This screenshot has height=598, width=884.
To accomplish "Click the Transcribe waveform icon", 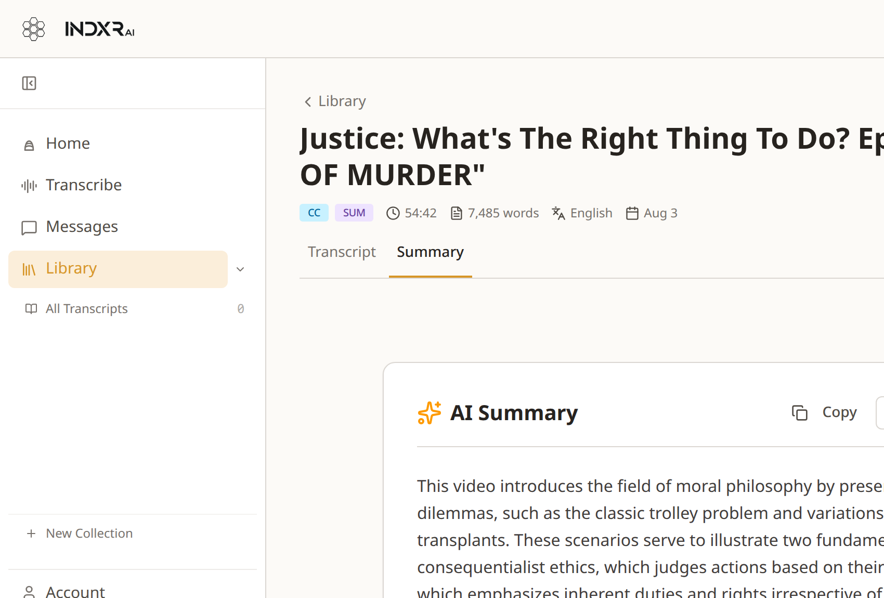I will pos(29,186).
